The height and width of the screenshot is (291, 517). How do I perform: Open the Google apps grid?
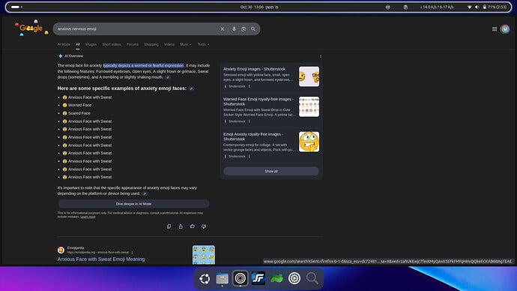click(x=495, y=29)
